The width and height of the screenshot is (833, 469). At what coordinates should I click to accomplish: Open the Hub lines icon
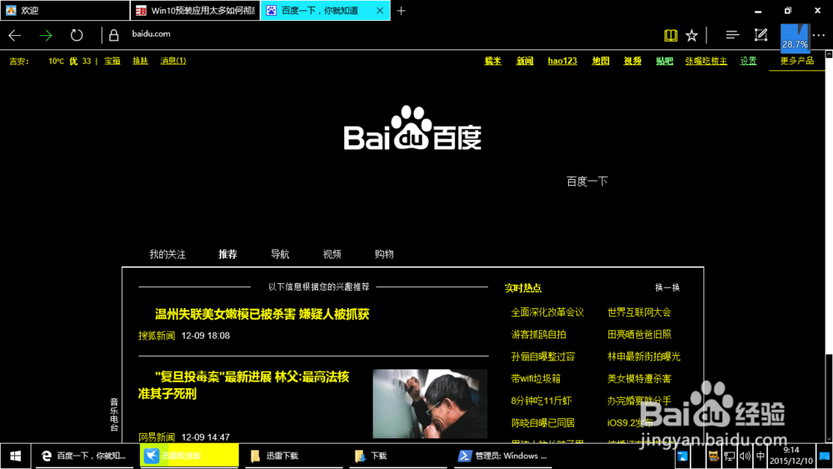click(732, 35)
